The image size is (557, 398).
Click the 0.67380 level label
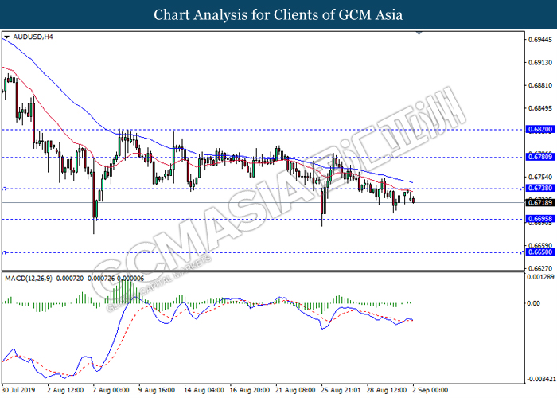540,189
